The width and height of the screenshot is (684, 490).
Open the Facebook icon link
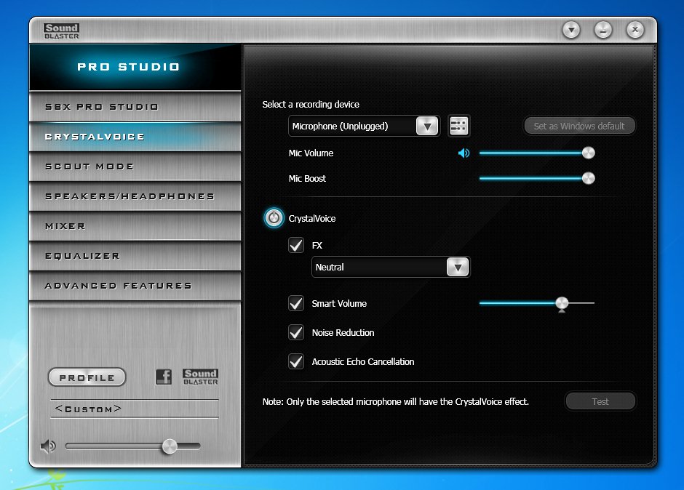click(x=164, y=377)
